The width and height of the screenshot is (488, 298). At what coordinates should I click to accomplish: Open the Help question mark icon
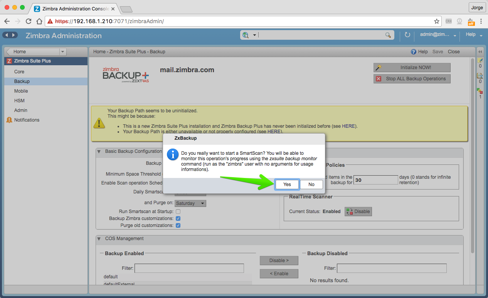click(414, 52)
